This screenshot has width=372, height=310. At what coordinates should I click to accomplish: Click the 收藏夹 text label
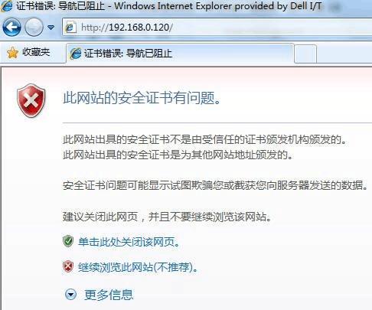point(36,52)
